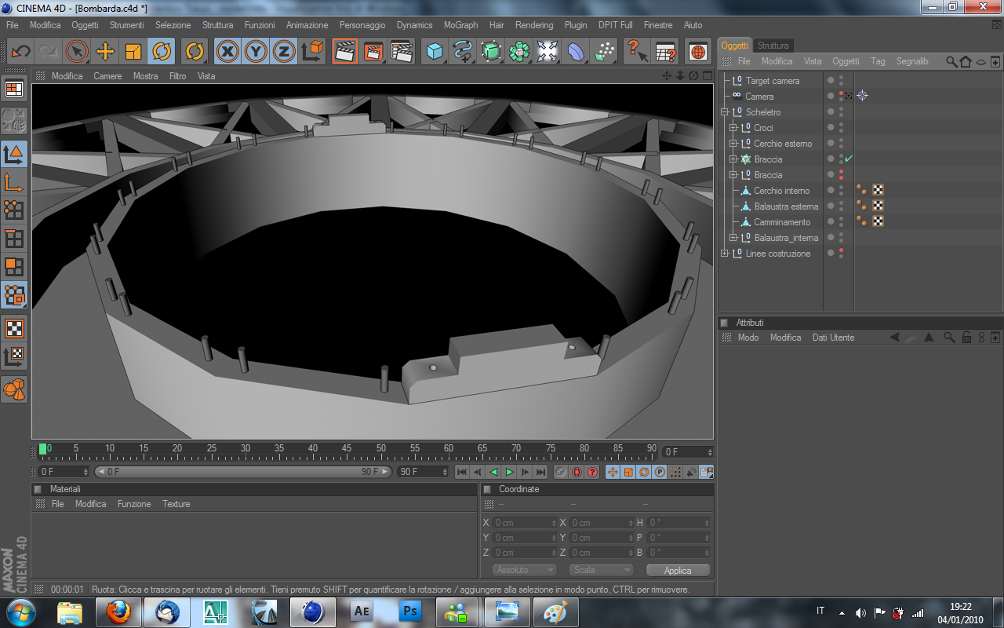
Task: Open the spline drawing tools icon
Action: (463, 52)
